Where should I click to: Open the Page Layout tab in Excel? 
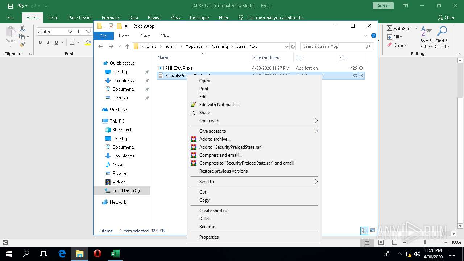[x=80, y=17]
